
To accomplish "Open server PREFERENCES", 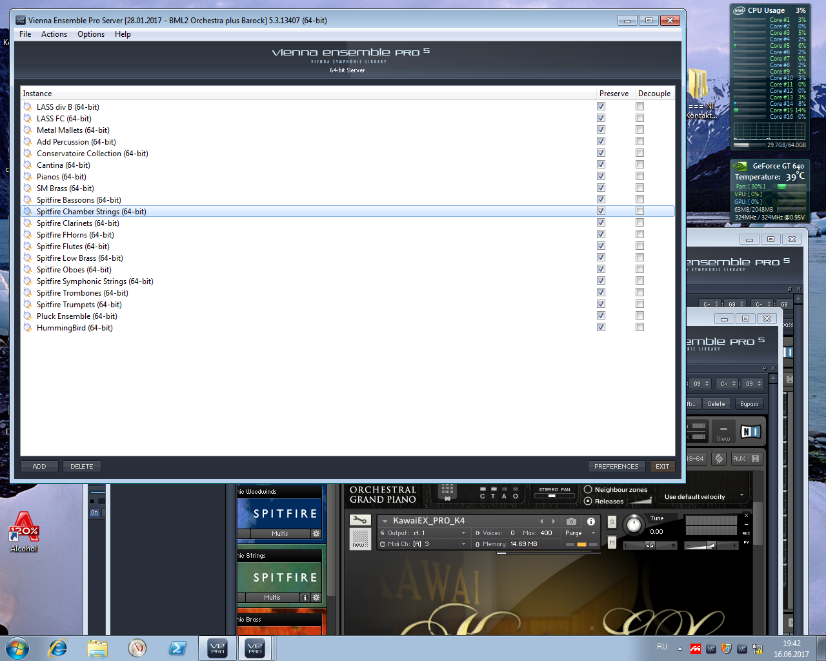I will [x=616, y=466].
